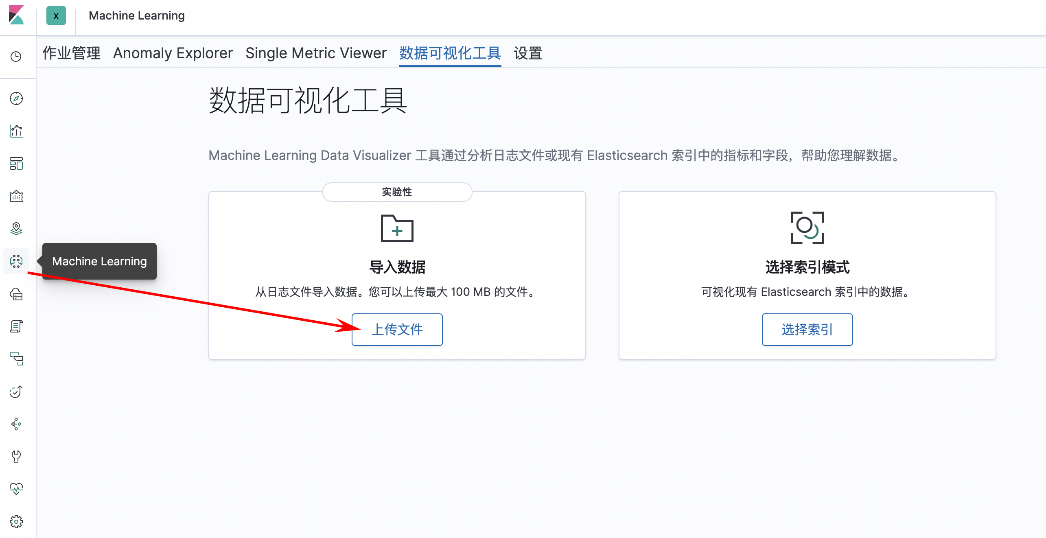Switch to 设置 tab

click(528, 53)
